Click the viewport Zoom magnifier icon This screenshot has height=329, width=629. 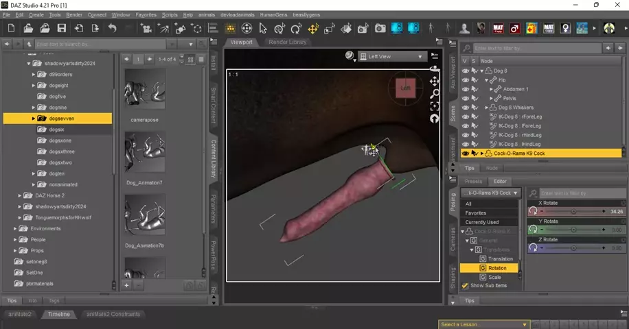[x=434, y=94]
